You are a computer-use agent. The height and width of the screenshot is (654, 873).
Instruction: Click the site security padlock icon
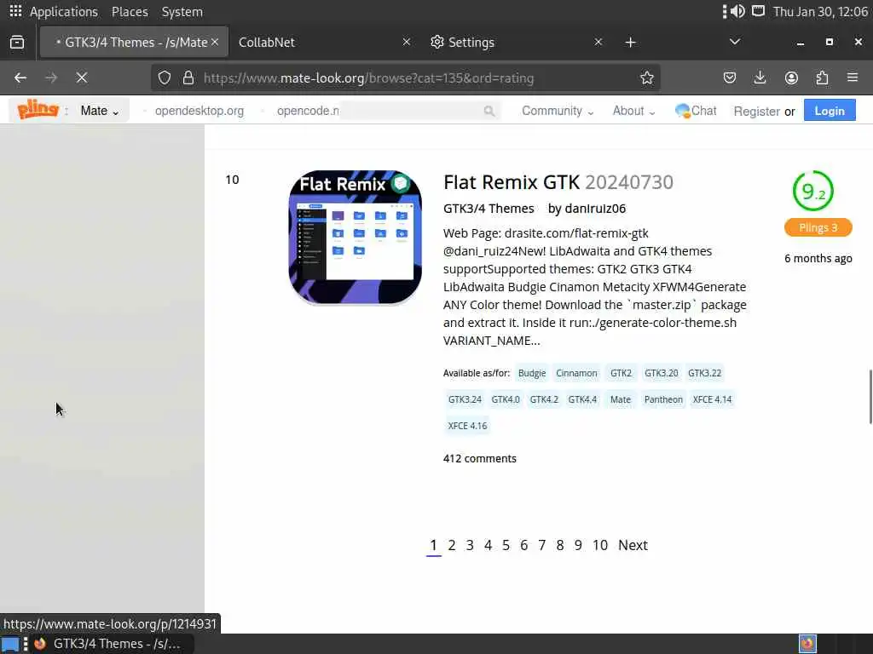coord(188,77)
